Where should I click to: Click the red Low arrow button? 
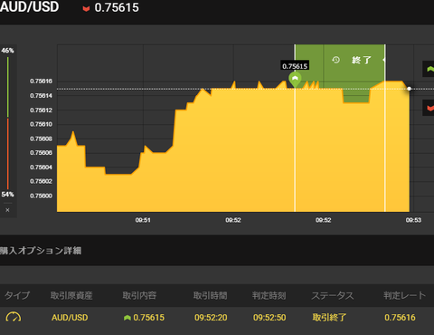tap(429, 108)
